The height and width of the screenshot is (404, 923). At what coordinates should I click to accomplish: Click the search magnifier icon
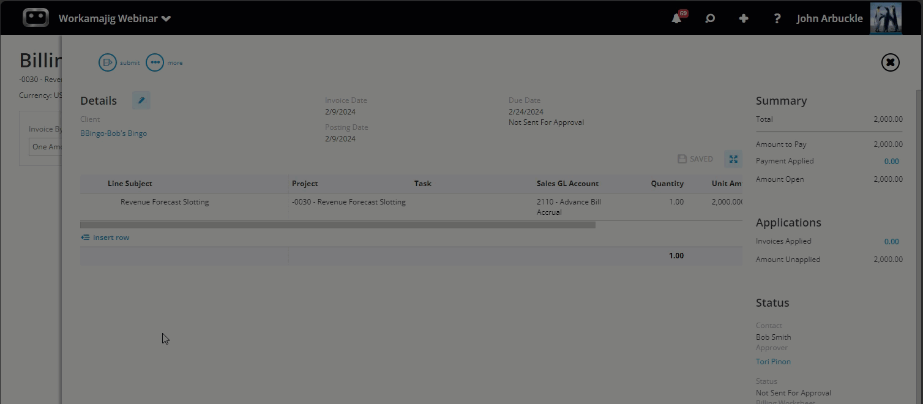(x=710, y=18)
